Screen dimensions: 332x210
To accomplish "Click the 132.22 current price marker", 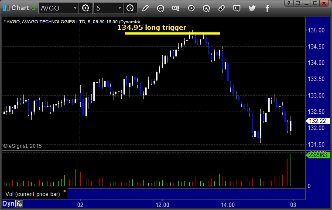I will [318, 121].
